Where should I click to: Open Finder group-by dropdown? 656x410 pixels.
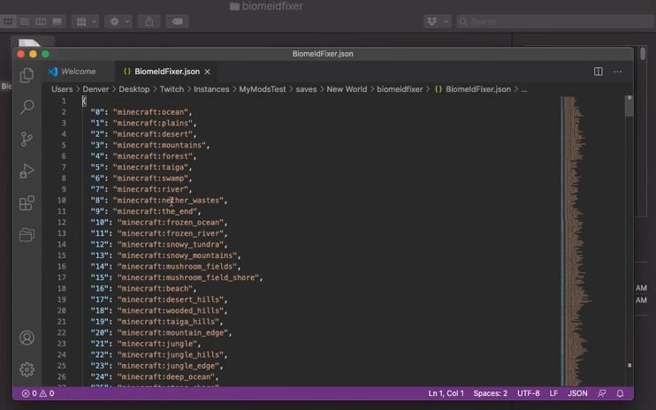(86, 21)
